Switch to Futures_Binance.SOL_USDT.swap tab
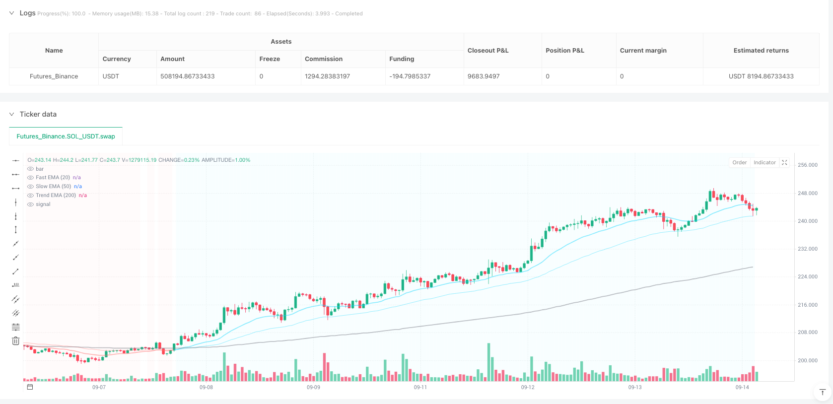This screenshot has height=404, width=833. pyautogui.click(x=66, y=136)
